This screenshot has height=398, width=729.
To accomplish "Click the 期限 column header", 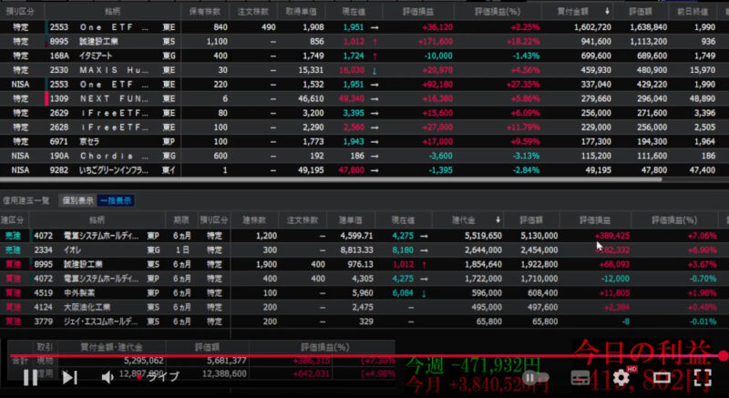I will click(181, 219).
